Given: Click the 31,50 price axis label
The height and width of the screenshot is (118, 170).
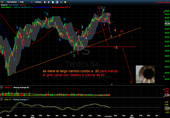Looking at the screenshot, I should (x=167, y=46).
